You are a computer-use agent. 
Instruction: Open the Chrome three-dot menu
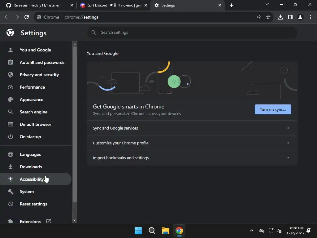(x=310, y=17)
